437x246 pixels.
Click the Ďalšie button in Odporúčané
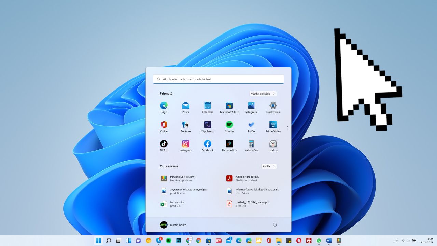(x=269, y=166)
